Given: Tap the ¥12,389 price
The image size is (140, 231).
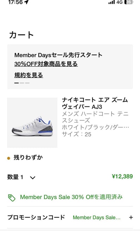Looking at the screenshot, I should [x=122, y=176].
